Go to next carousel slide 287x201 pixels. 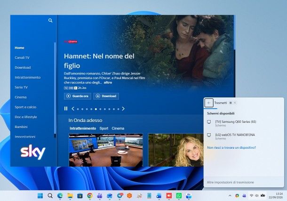[123, 109]
